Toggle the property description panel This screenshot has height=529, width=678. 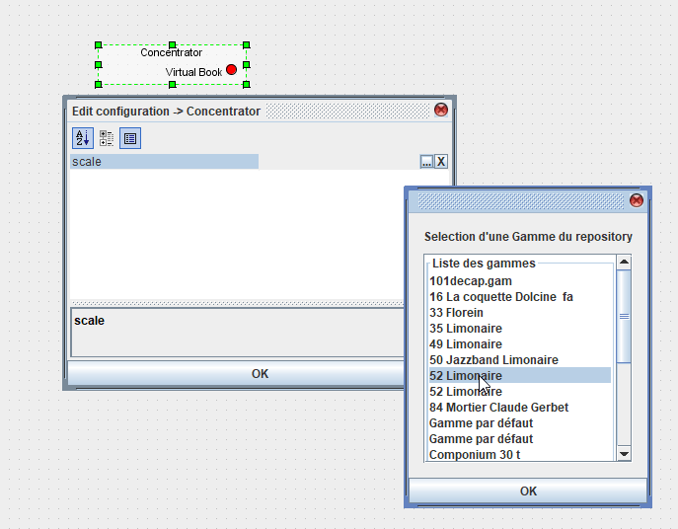click(x=130, y=138)
